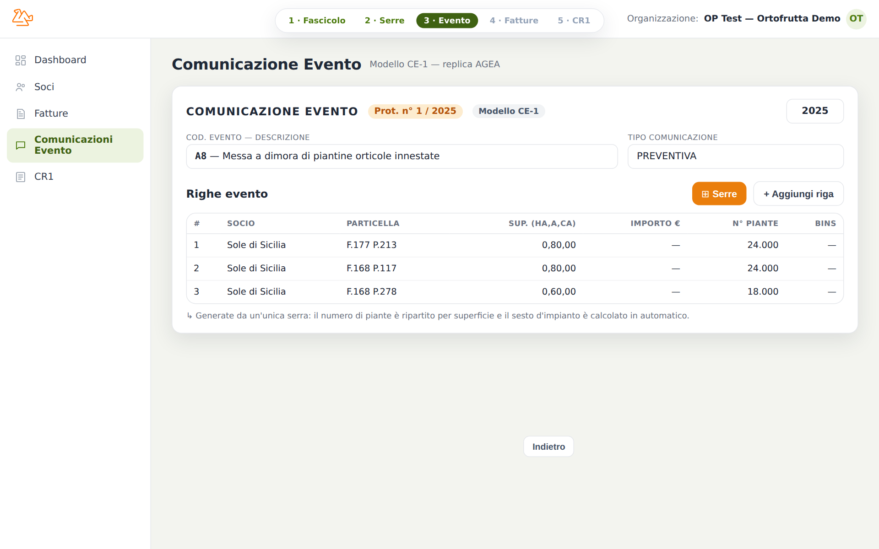Screen dimensions: 879x549
Task: Open Dashboard in the sidebar
Action: 75,60
